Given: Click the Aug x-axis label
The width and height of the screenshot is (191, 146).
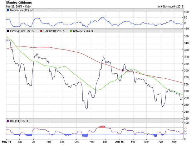Looking at the screenshot, I should [49, 142].
